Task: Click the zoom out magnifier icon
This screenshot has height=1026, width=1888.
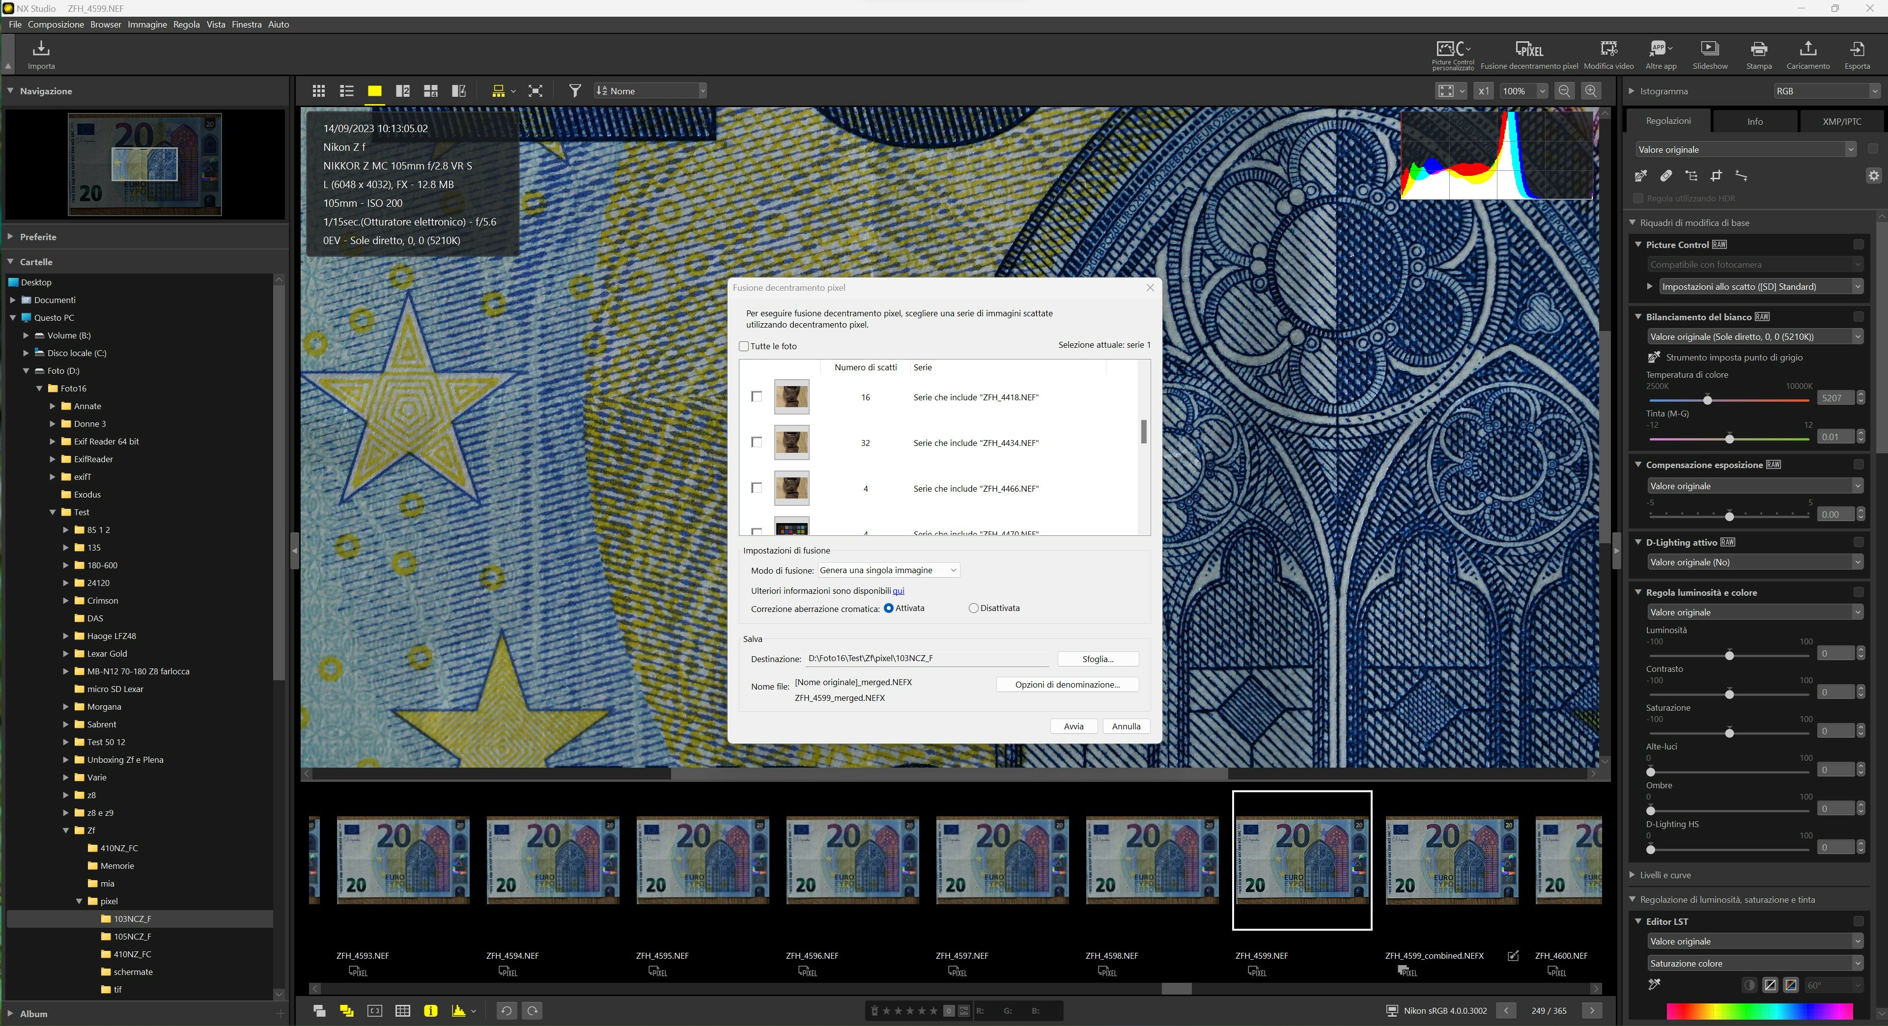Action: click(1564, 91)
